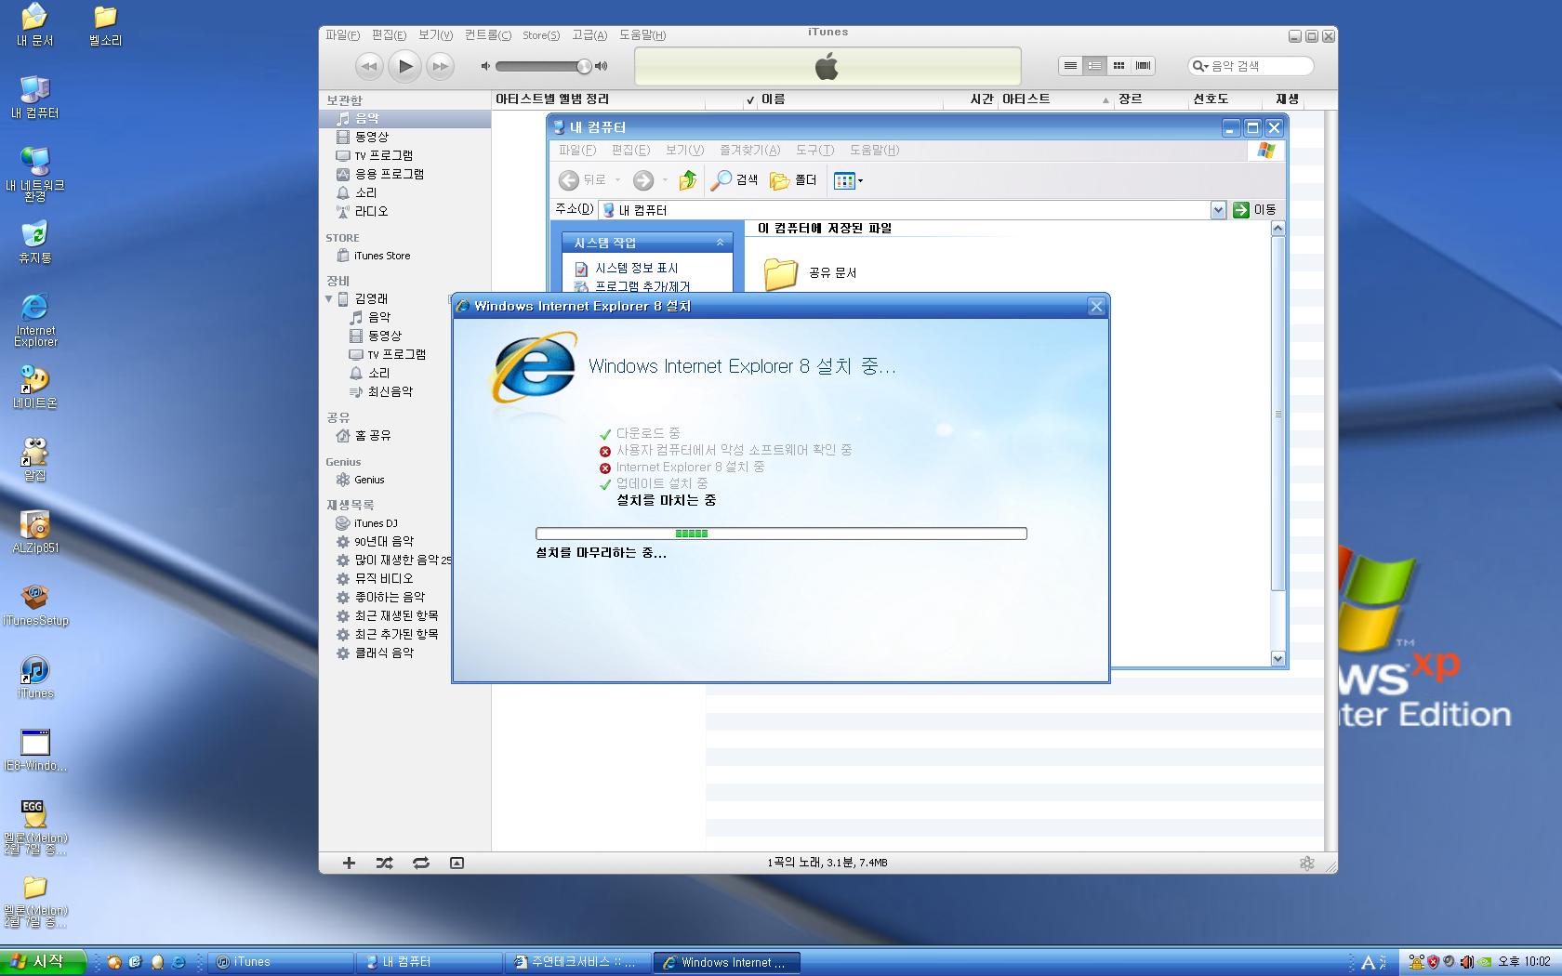This screenshot has height=976, width=1562.
Task: Open the iTunes 파일(F) menu
Action: coord(342,35)
